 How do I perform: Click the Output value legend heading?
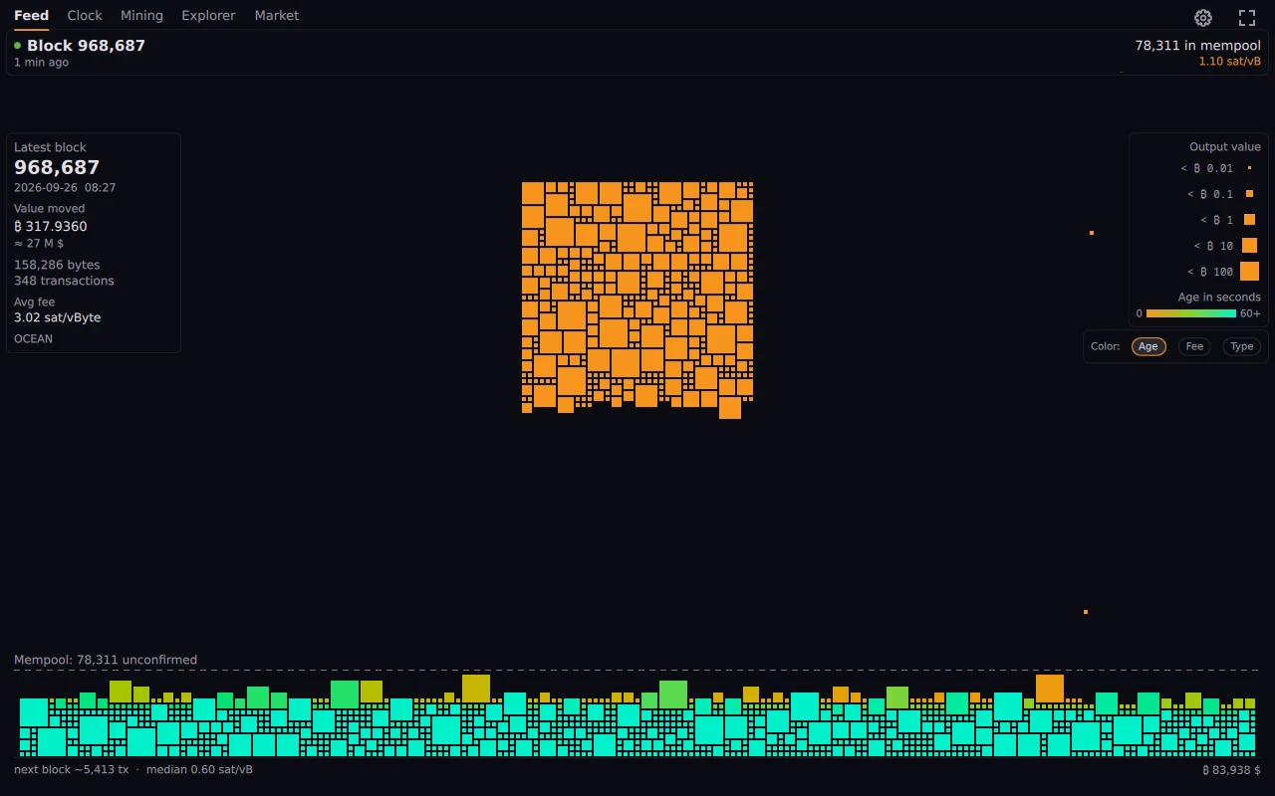click(1225, 147)
